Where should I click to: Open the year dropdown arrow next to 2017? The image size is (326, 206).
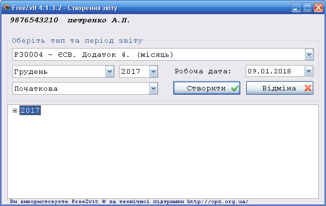click(153, 71)
